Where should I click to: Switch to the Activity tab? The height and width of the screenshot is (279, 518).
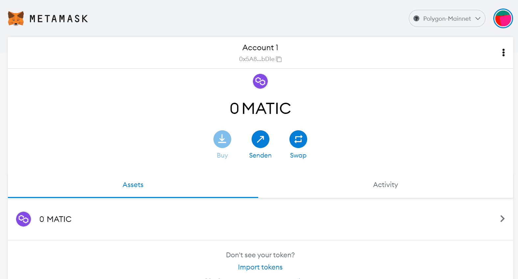pyautogui.click(x=385, y=185)
